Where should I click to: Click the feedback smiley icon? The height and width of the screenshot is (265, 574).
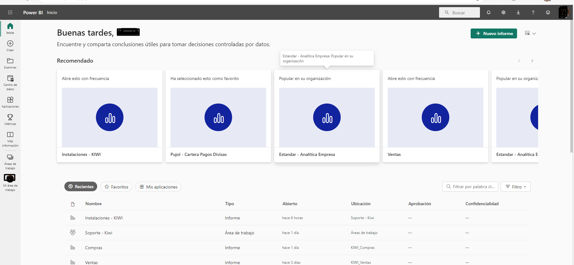coord(548,12)
